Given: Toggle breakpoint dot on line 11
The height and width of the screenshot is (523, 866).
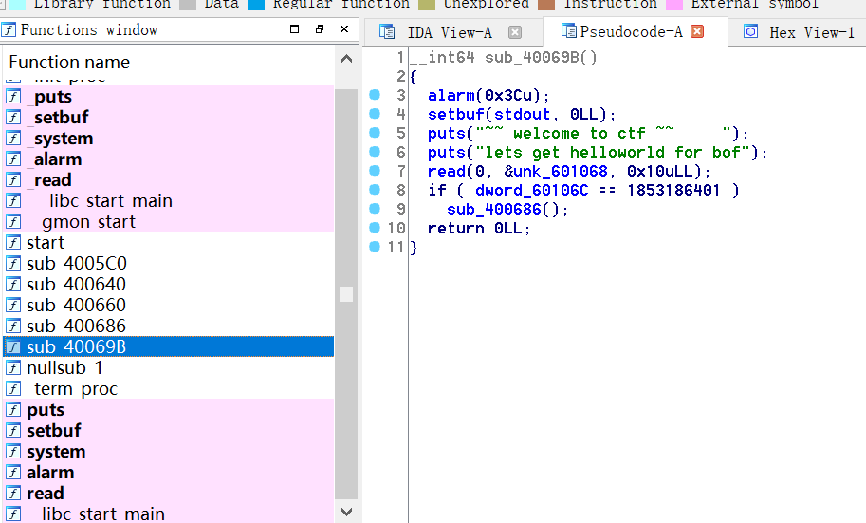Looking at the screenshot, I should [x=375, y=247].
